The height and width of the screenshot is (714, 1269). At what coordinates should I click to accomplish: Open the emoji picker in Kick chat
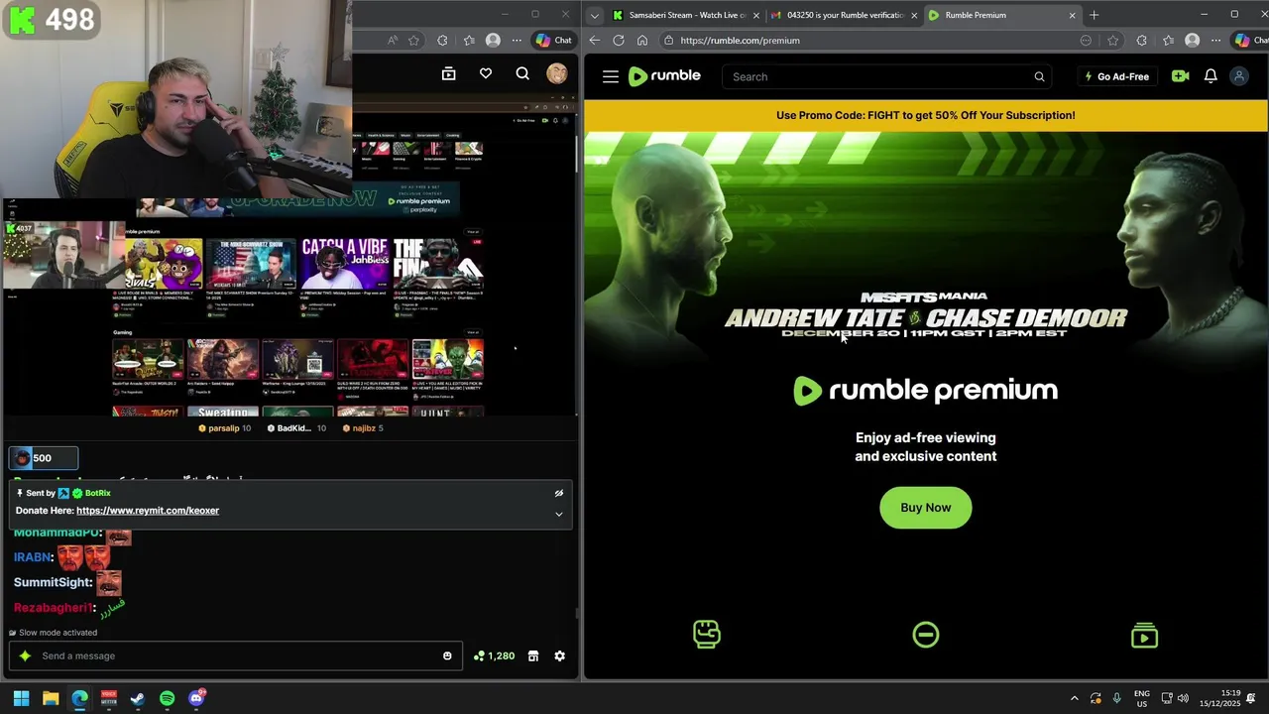pos(447,655)
